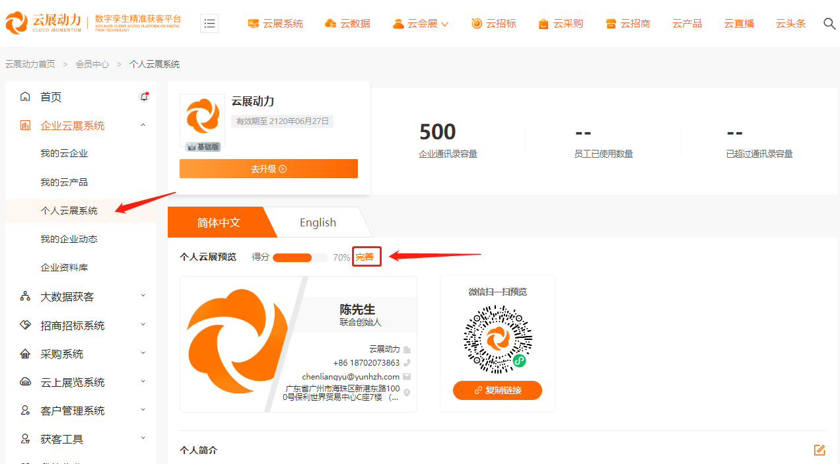840x464 pixels.
Task: Click the email chenlianqyu@yunhzh.com
Action: [x=351, y=377]
